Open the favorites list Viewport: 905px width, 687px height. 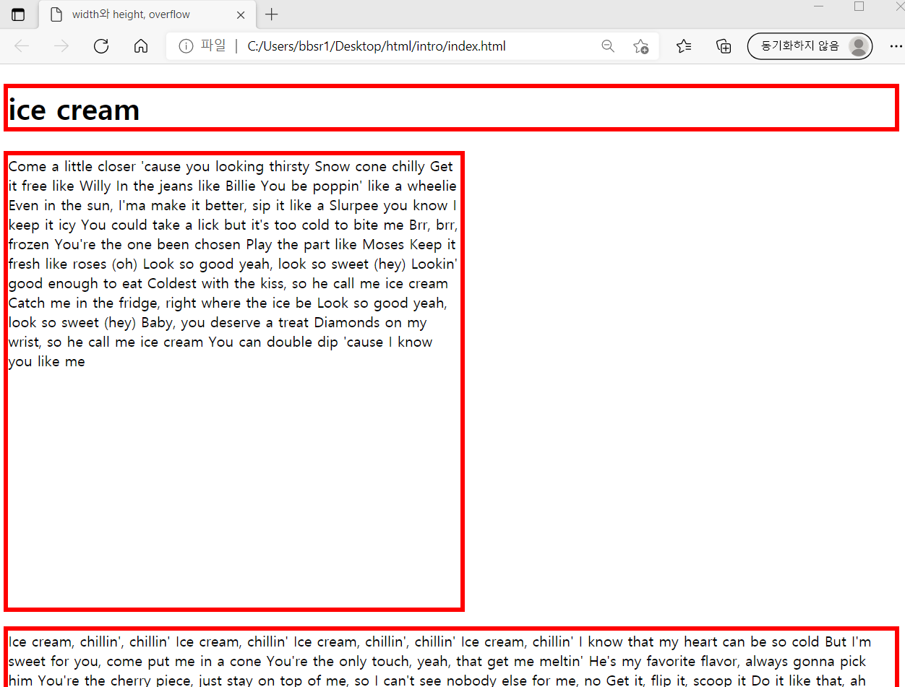click(684, 46)
